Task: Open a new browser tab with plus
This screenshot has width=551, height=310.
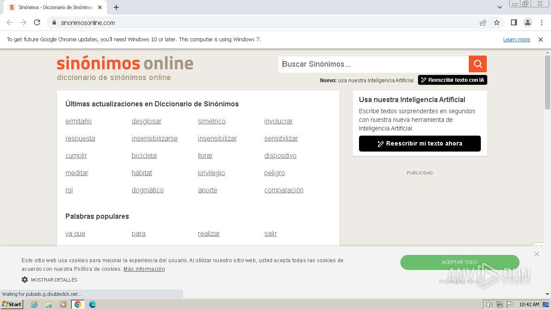Action: coord(116,7)
